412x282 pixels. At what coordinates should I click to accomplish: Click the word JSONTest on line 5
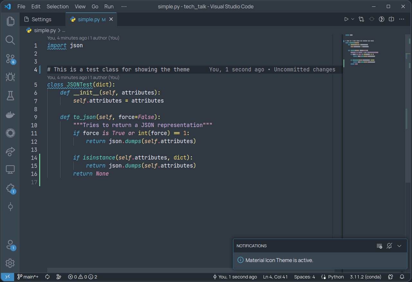pyautogui.click(x=80, y=85)
